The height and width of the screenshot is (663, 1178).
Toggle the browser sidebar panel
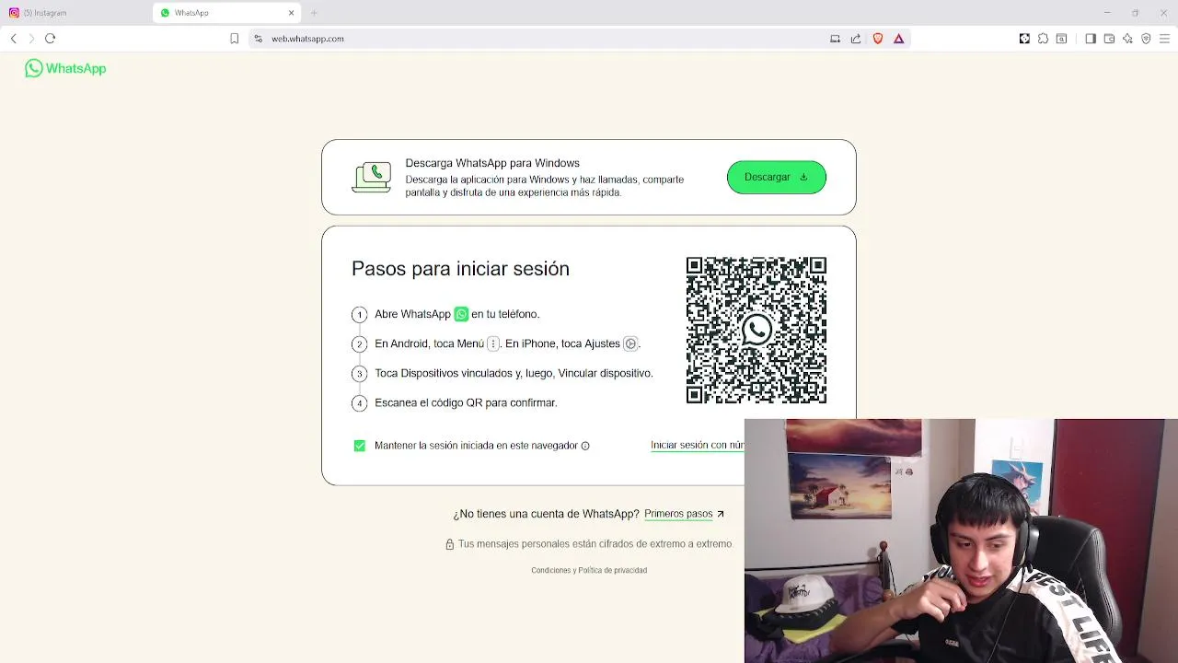coord(1091,39)
